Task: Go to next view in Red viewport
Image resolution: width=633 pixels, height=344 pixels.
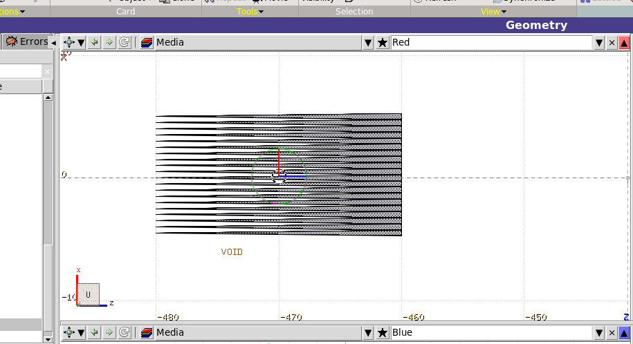Action: (109, 42)
